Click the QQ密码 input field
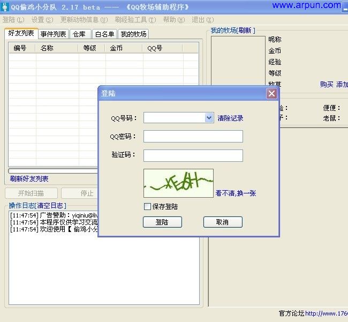This screenshot has height=322, width=348. (193, 137)
